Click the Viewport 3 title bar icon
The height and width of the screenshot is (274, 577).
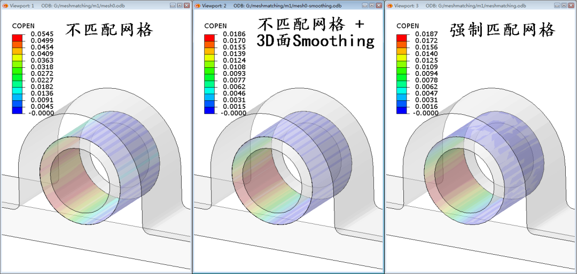[x=389, y=5]
